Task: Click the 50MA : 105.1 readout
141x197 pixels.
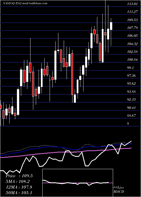Action: coord(19,192)
